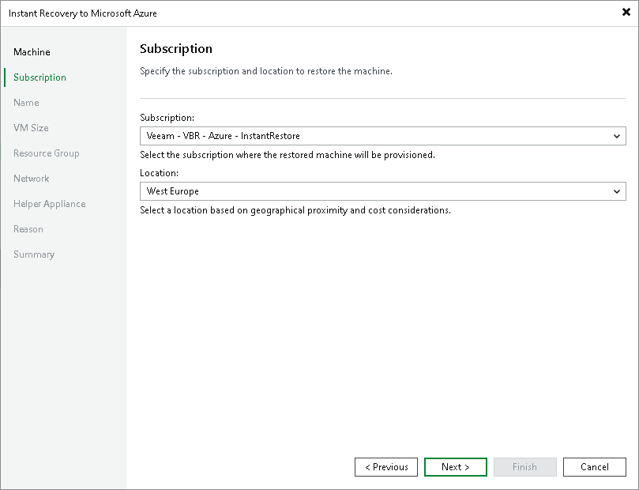The width and height of the screenshot is (639, 490).
Task: Go to the Name step
Action: (26, 102)
